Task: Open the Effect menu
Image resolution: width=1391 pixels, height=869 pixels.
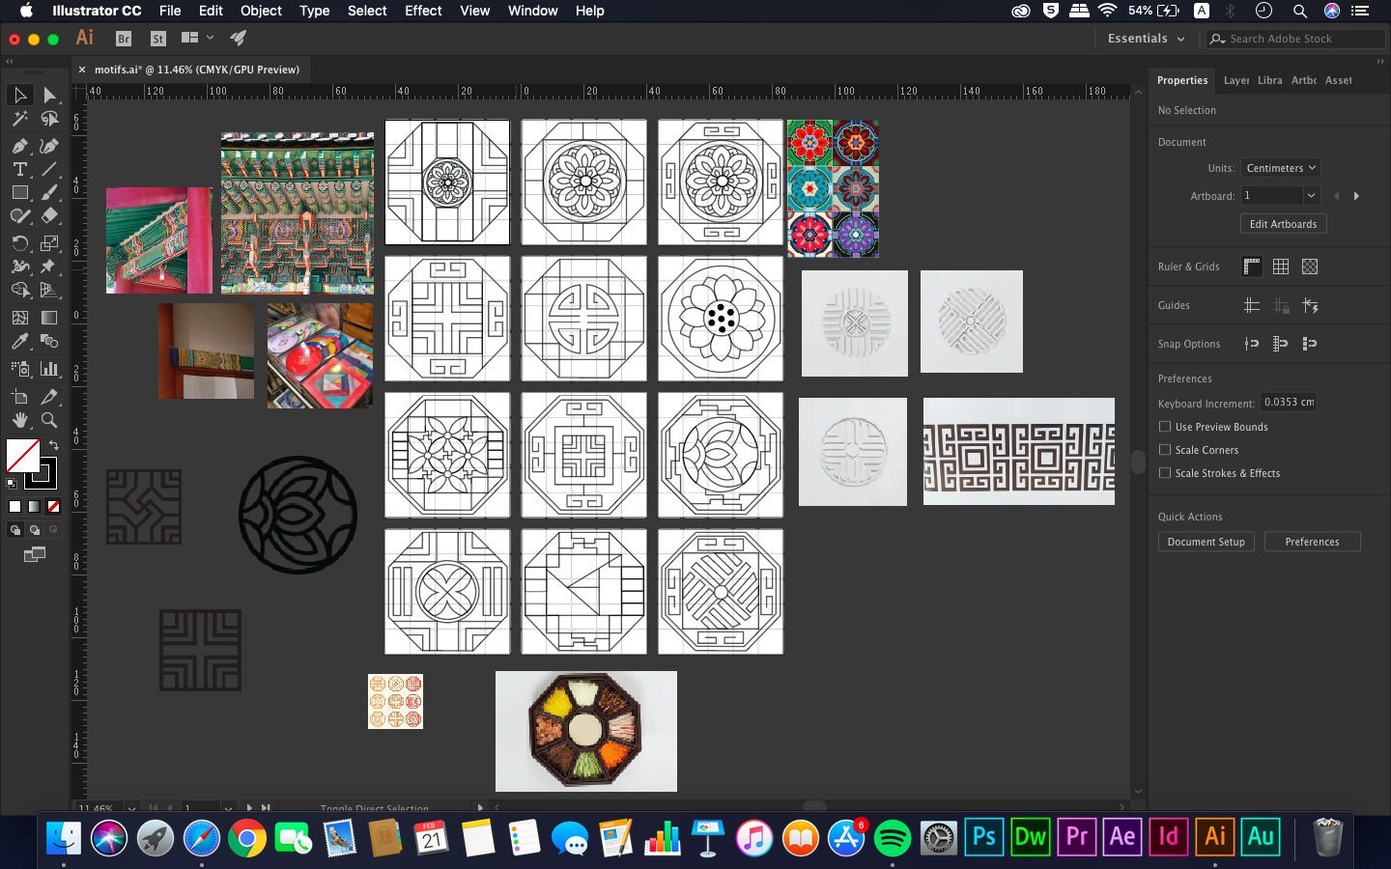Action: pos(423,11)
